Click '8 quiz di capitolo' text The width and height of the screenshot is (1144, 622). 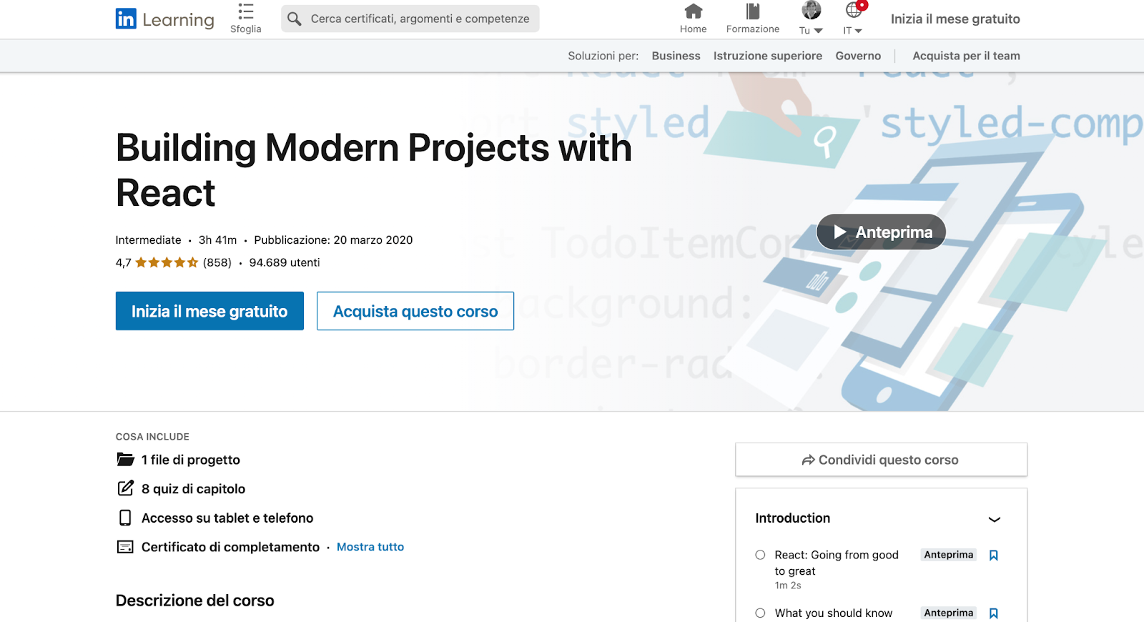tap(194, 489)
